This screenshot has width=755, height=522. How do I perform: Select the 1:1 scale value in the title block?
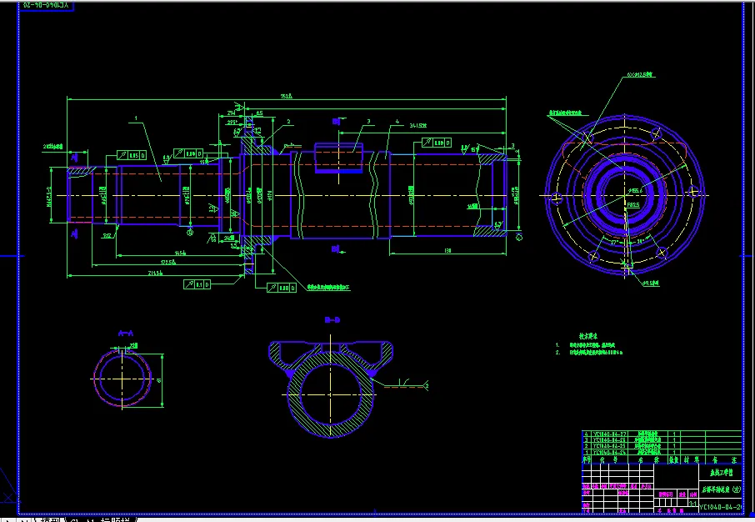pyautogui.click(x=692, y=504)
